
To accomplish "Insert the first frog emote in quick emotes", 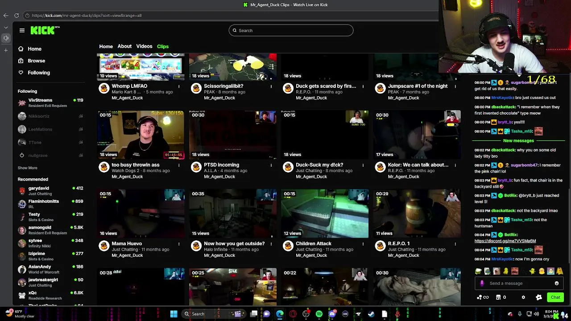I will 478,271.
